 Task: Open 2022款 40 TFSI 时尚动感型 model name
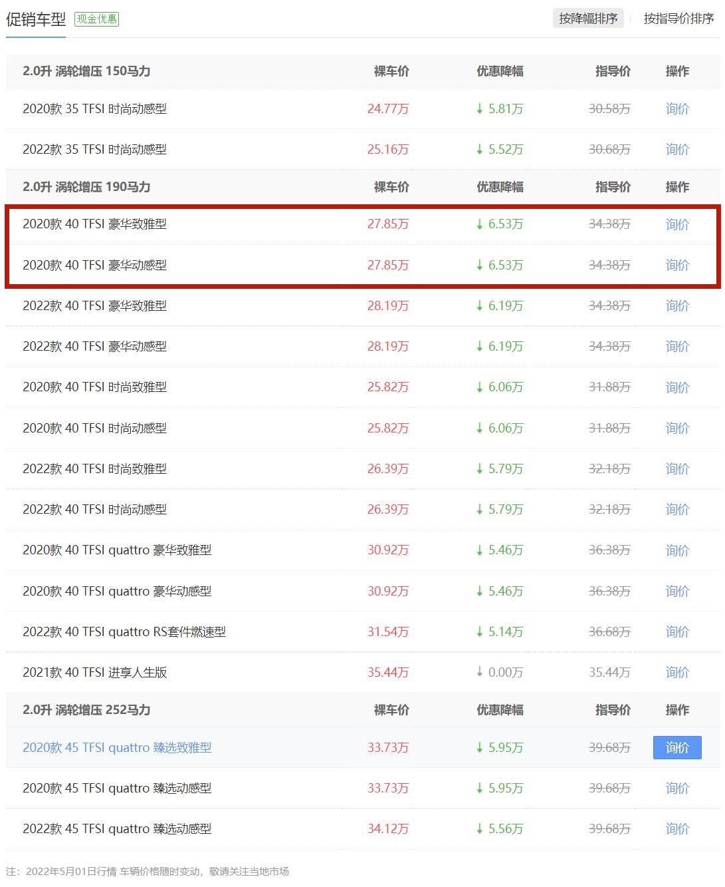94,510
